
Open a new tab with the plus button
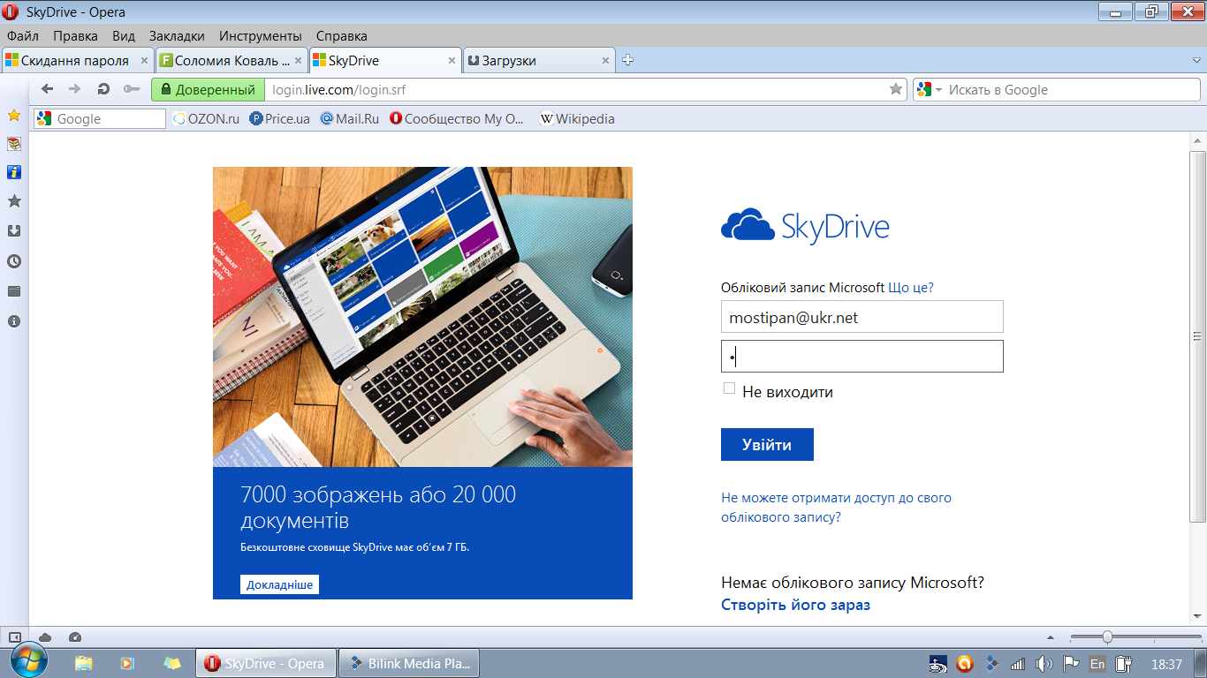point(628,60)
